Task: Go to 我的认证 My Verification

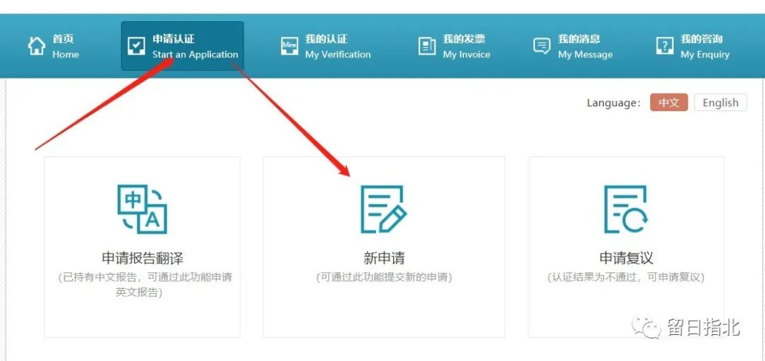Action: (326, 46)
